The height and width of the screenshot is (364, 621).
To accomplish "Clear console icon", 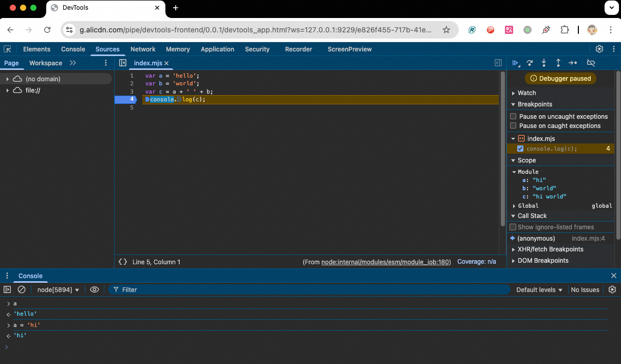I will 22,289.
